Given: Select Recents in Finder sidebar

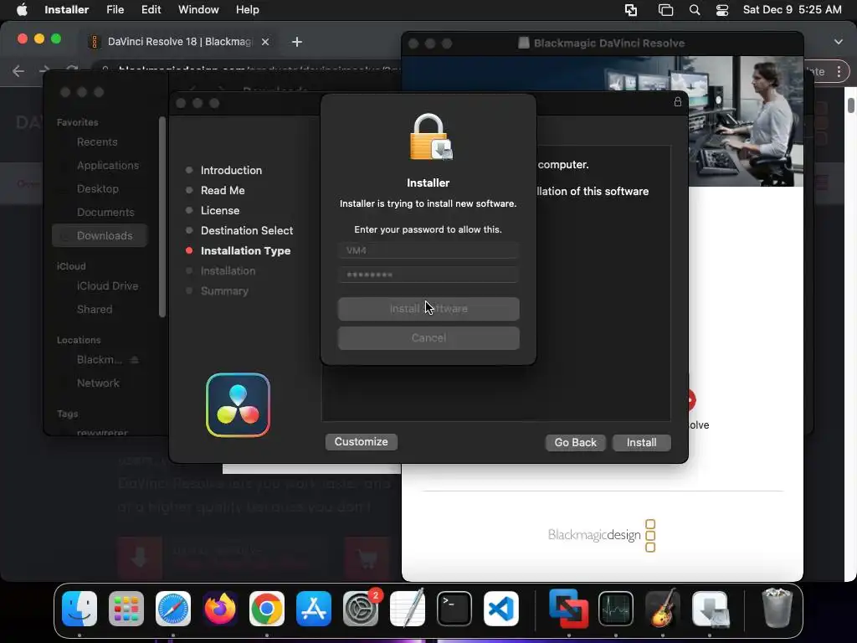Looking at the screenshot, I should [97, 142].
